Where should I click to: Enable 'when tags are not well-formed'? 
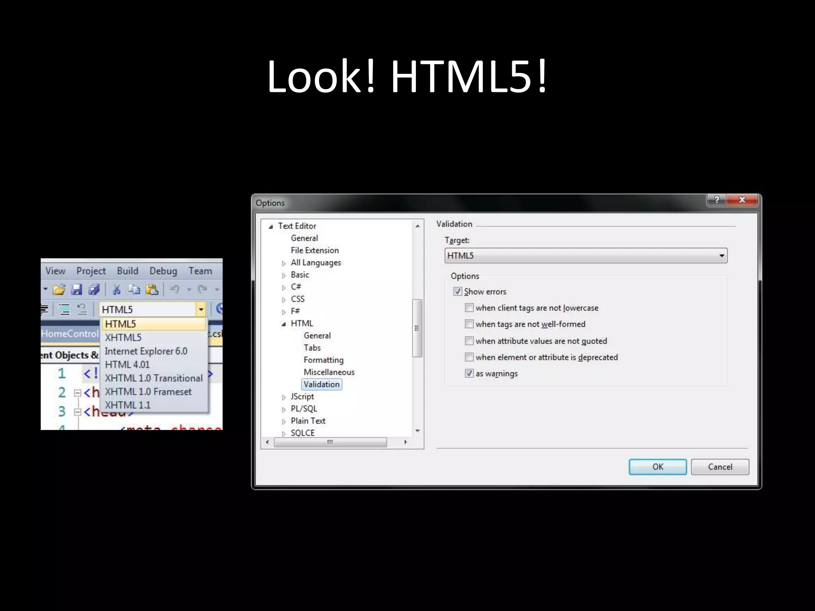tap(469, 324)
